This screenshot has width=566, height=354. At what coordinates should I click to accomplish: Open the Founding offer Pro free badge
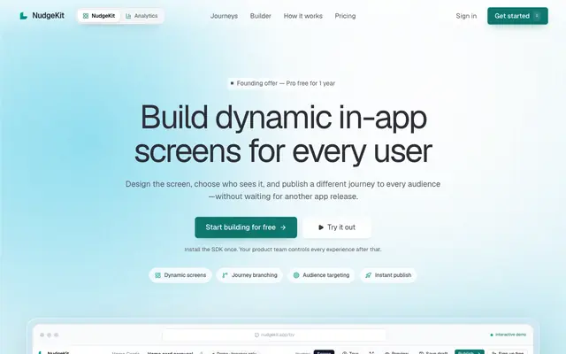click(x=283, y=83)
